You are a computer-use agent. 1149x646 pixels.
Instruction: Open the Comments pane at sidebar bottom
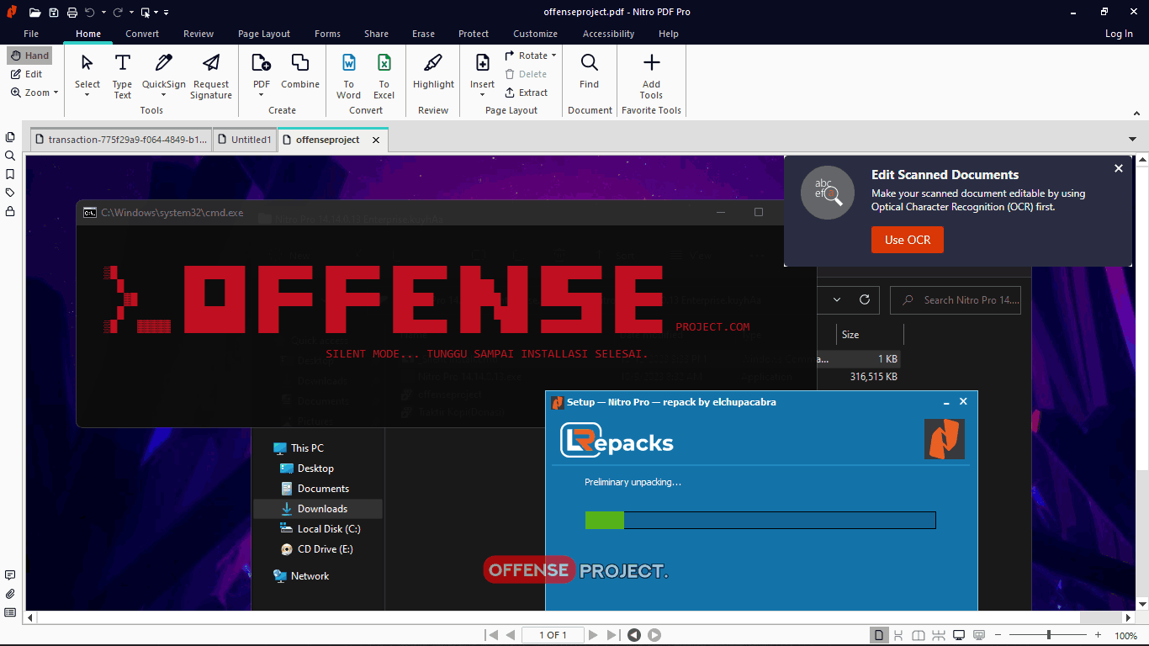coord(10,575)
